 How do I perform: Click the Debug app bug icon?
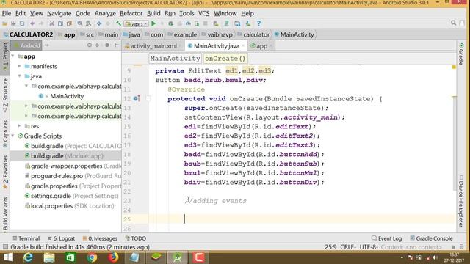pos(170,23)
